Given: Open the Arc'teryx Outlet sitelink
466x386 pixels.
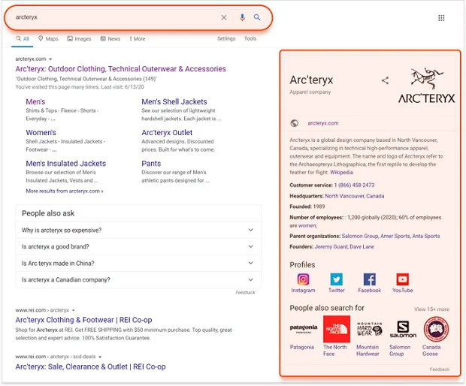Looking at the screenshot, I should pos(167,132).
